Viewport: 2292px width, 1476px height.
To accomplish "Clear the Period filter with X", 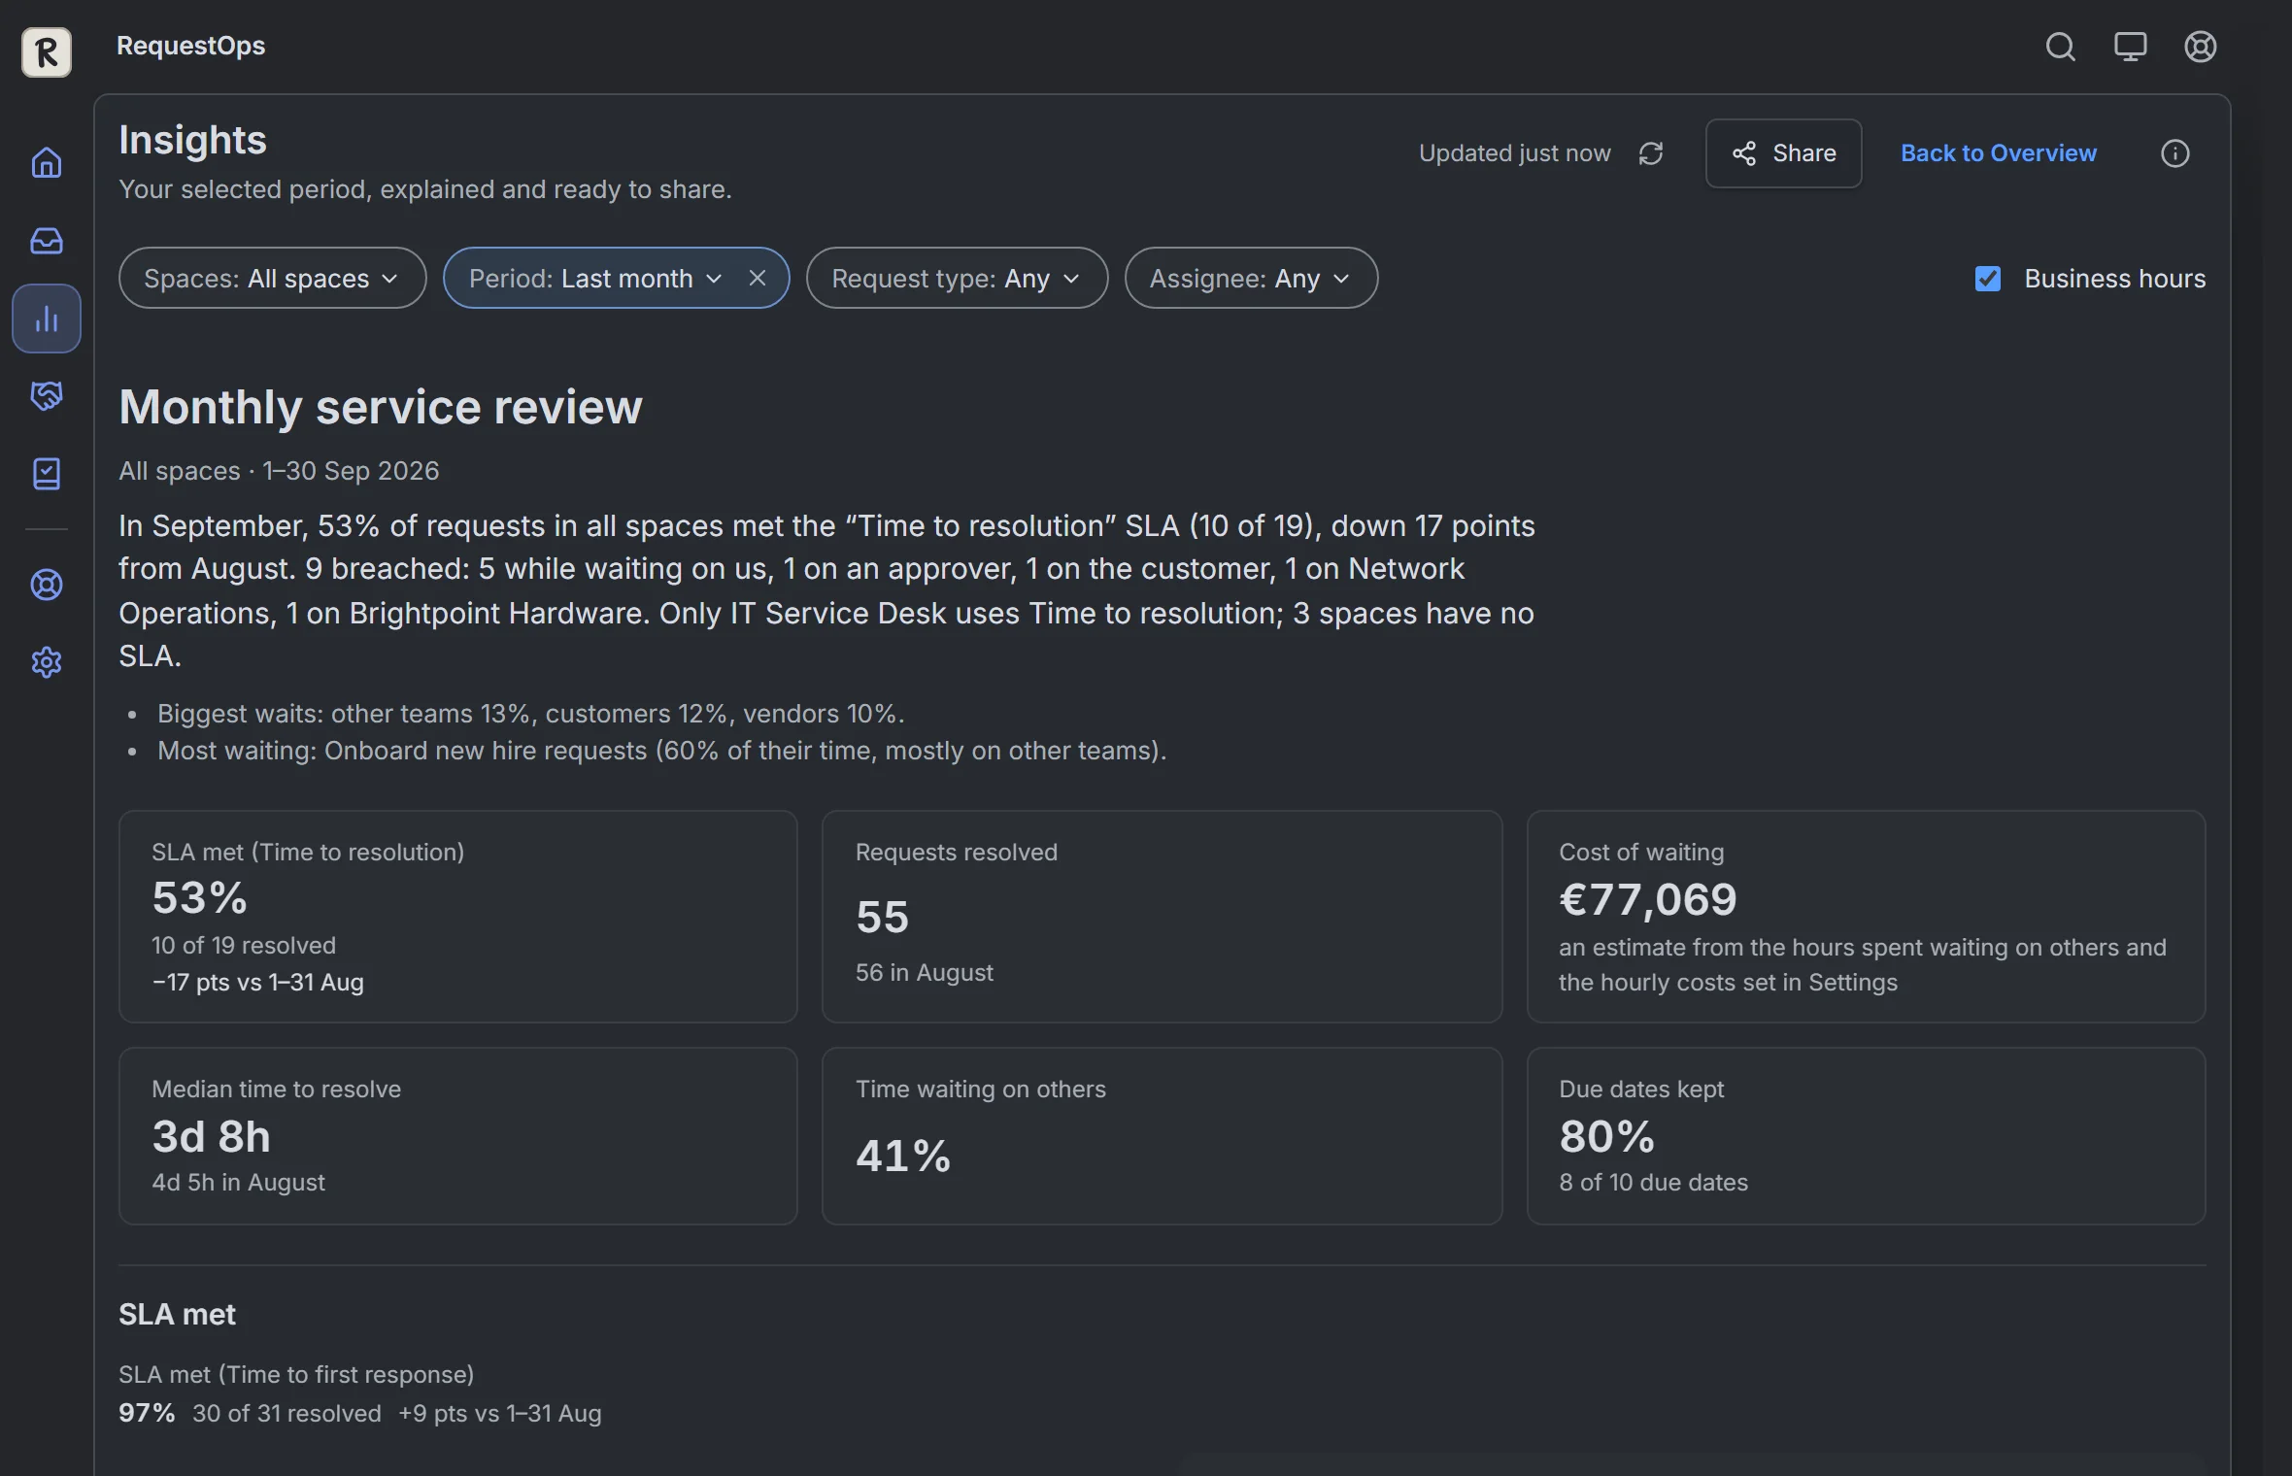I will click(x=757, y=279).
